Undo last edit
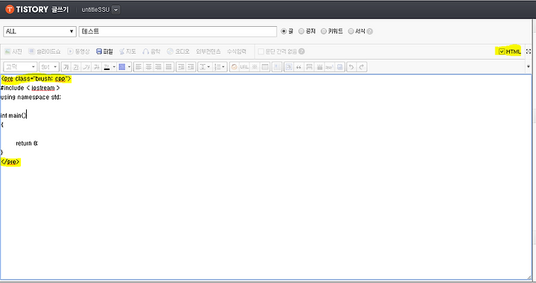The image size is (536, 283). [x=351, y=67]
